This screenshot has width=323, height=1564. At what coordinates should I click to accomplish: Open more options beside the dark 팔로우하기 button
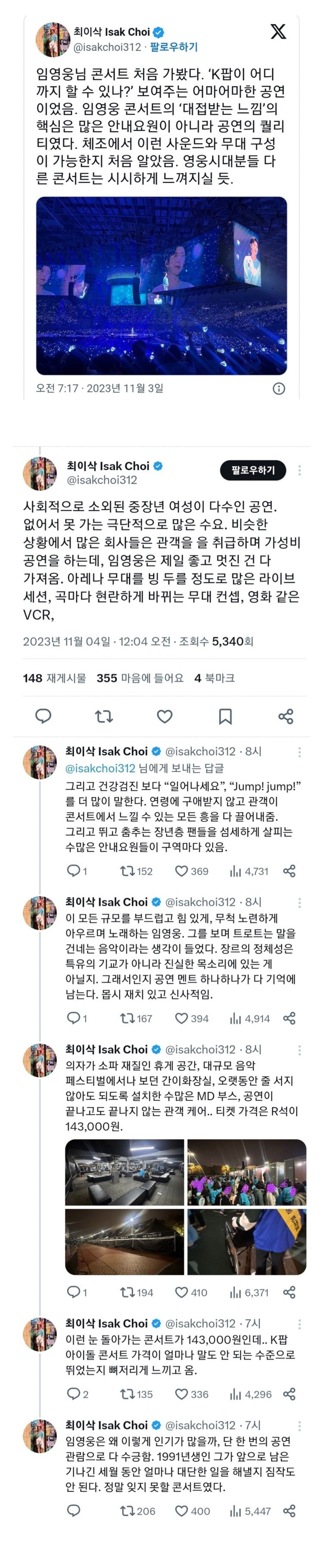(299, 470)
